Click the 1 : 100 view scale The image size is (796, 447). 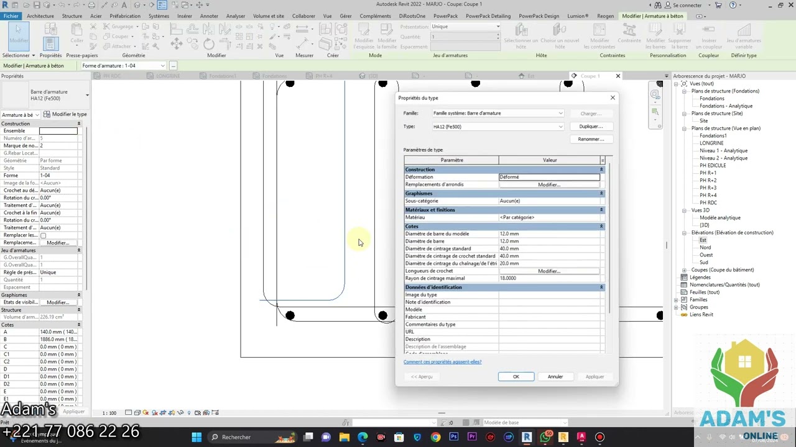109,413
